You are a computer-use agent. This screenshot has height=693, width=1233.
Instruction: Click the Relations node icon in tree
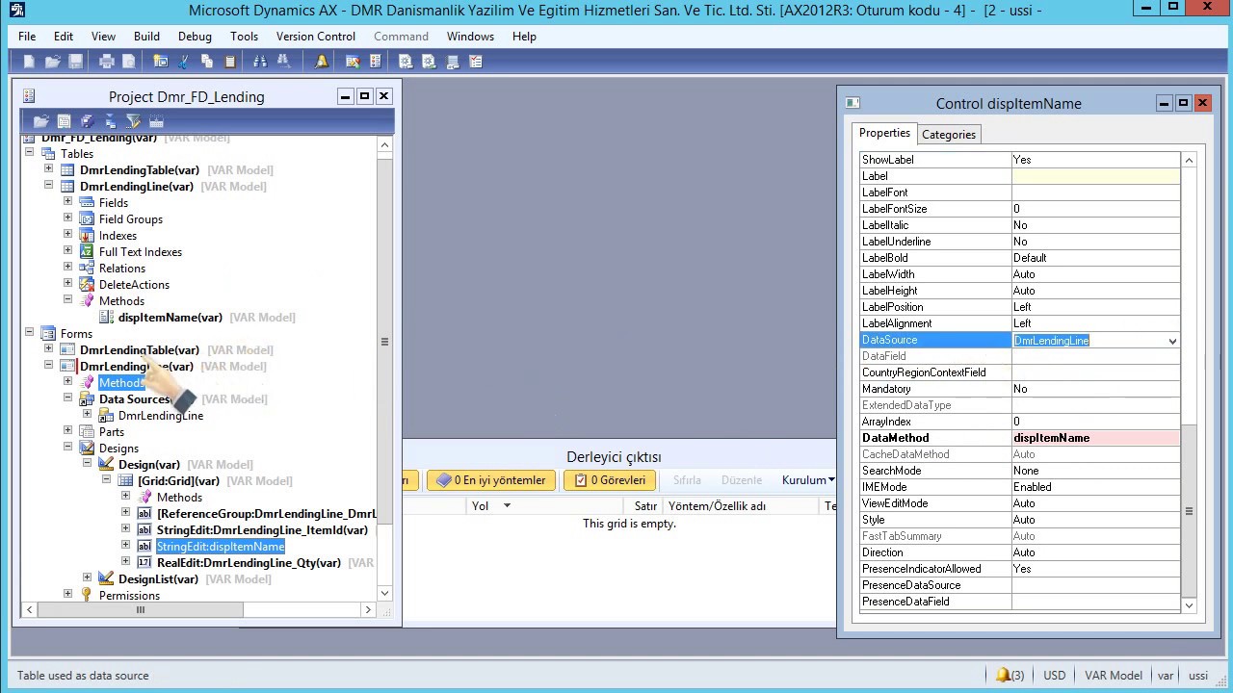tap(87, 269)
